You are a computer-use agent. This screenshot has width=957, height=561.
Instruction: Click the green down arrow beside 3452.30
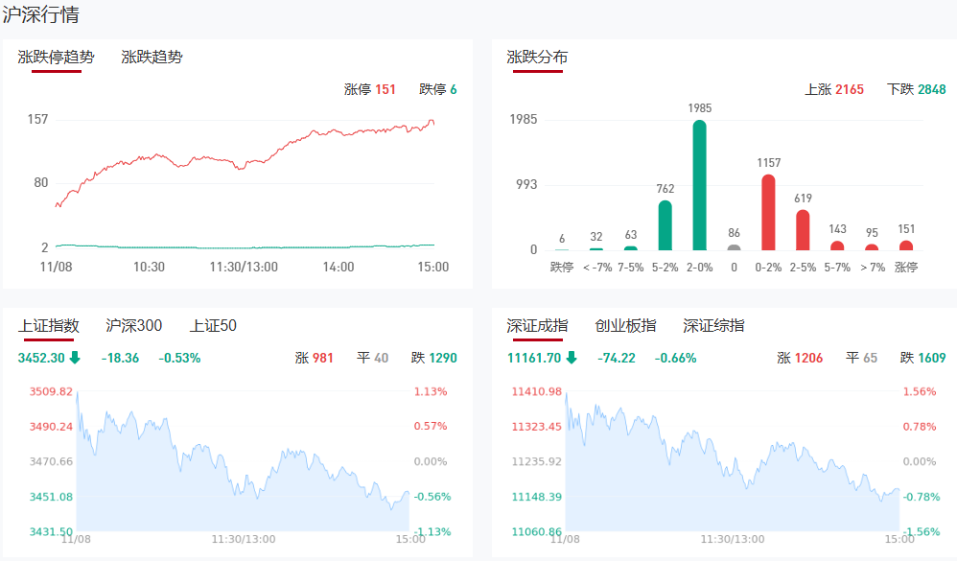[x=75, y=358]
